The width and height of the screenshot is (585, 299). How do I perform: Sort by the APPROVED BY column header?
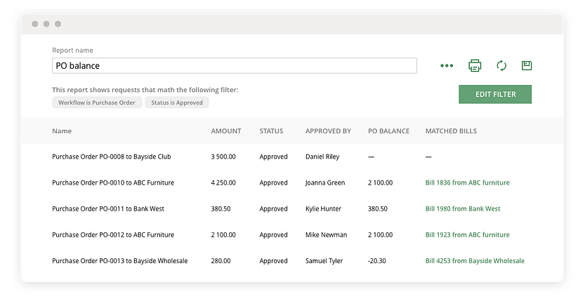click(x=328, y=131)
